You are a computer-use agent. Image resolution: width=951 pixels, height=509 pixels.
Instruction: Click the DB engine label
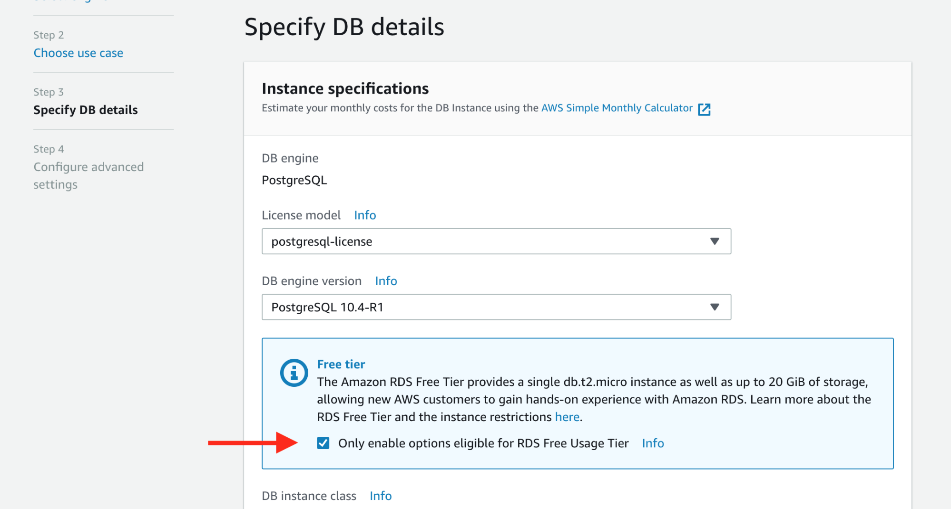tap(290, 158)
